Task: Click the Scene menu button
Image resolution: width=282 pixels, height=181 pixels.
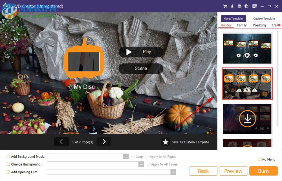Action: (x=141, y=69)
